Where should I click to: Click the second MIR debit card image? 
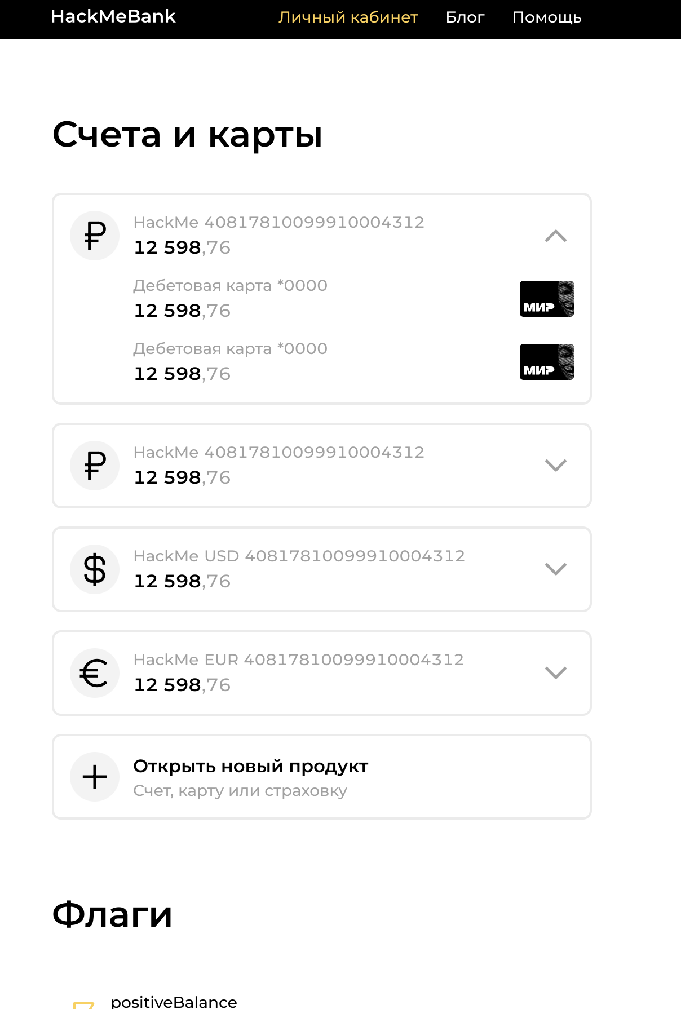pyautogui.click(x=546, y=362)
